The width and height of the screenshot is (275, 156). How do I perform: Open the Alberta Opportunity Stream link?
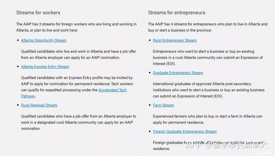pos(44,40)
